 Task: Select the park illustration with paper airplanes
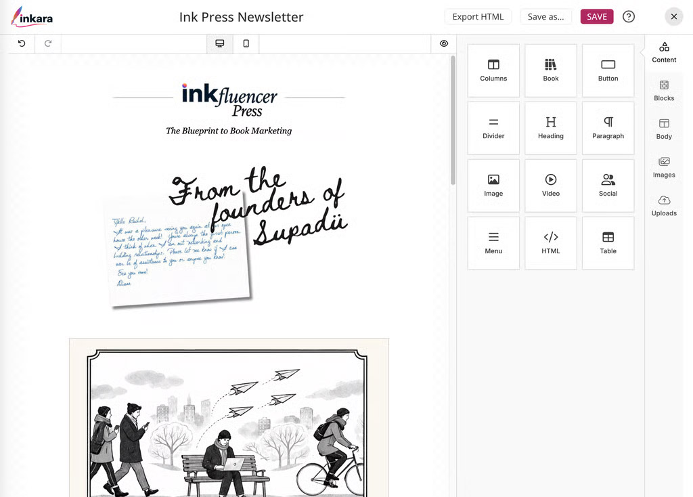(229, 418)
